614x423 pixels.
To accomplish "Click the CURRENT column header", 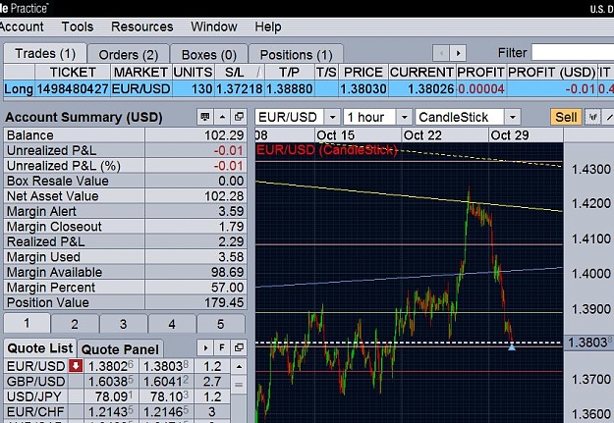I will coord(421,73).
